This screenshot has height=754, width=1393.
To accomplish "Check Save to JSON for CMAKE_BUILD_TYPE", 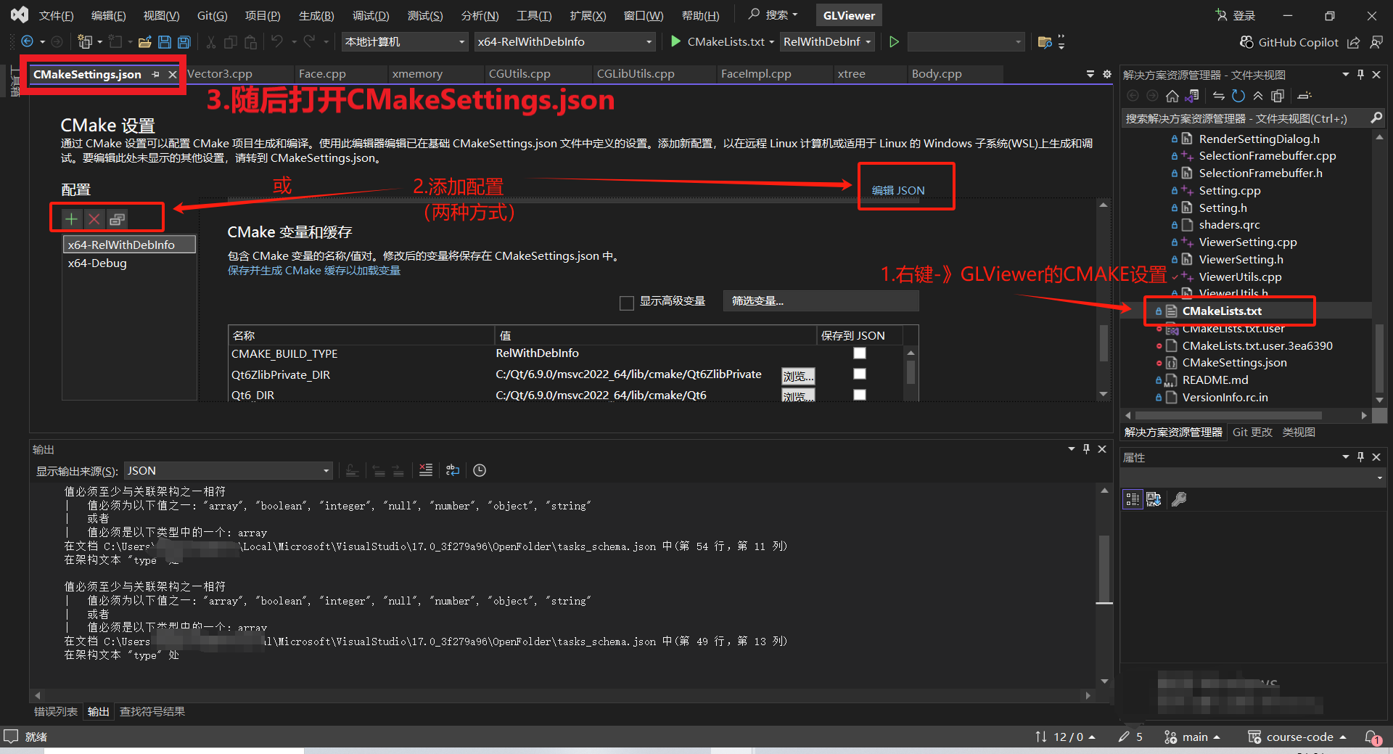I will pos(860,353).
